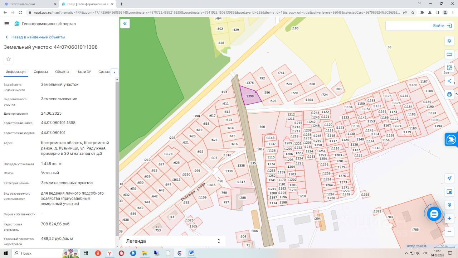Screen dimensions: 458x258
Task: Click parcel :1376 on the map
Action: pyautogui.click(x=249, y=83)
